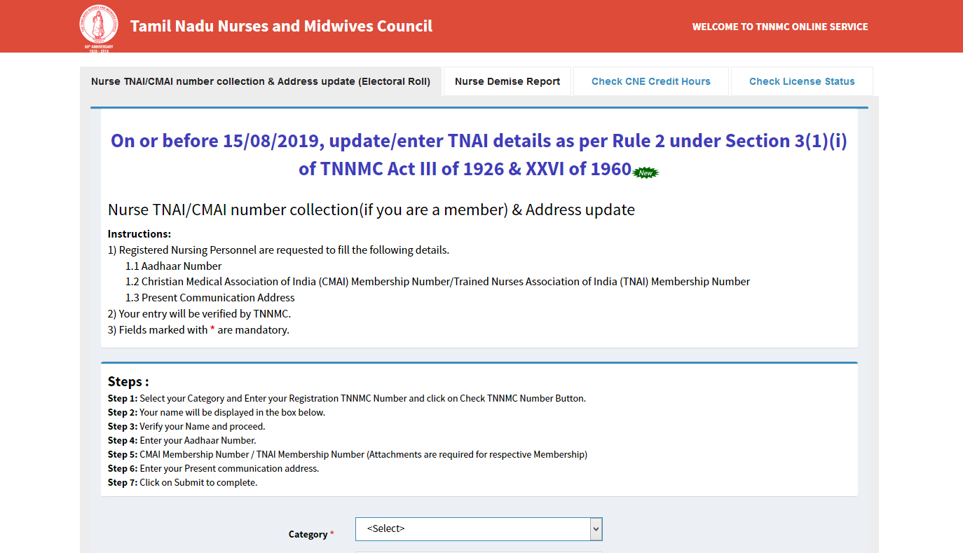Image resolution: width=963 pixels, height=553 pixels.
Task: Select Nurse TNAI/CMAI number collection tab
Action: pyautogui.click(x=261, y=81)
